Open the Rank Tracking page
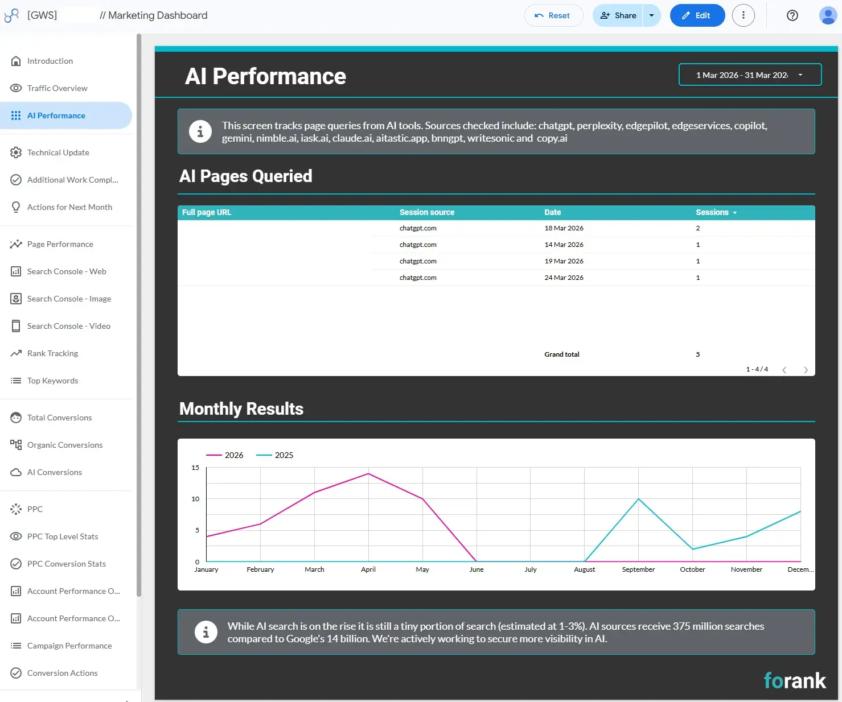Viewport: 842px width, 702px height. (66, 353)
